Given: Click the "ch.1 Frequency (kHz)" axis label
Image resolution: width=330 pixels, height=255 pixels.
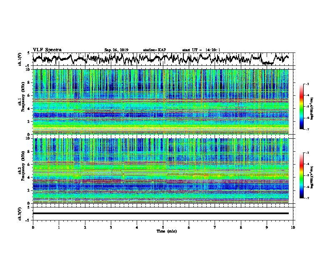Looking at the screenshot, I should point(22,97).
